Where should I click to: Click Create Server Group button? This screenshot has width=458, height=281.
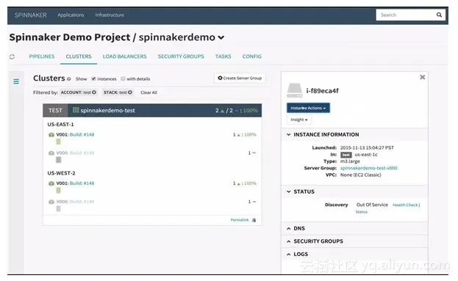pos(240,78)
